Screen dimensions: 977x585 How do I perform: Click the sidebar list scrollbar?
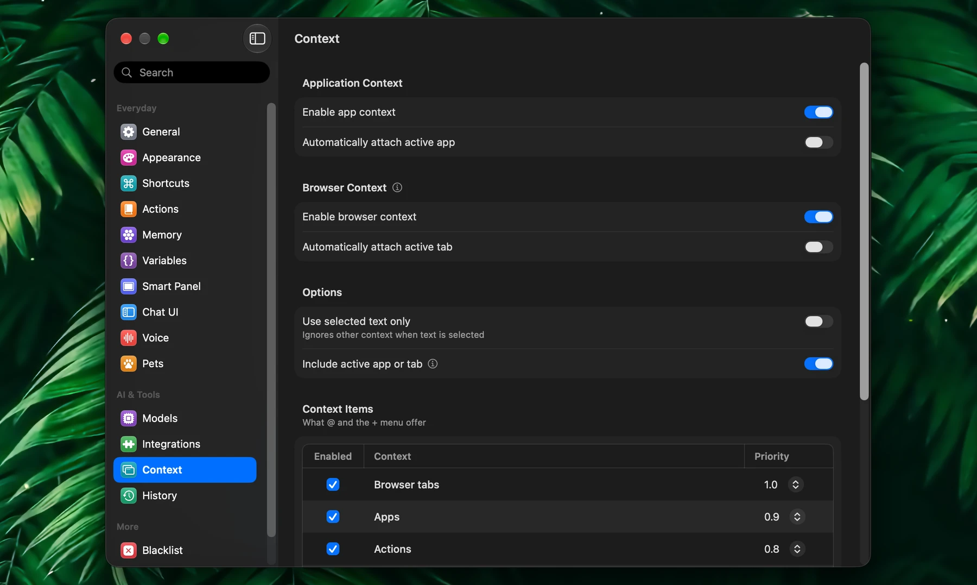click(271, 320)
